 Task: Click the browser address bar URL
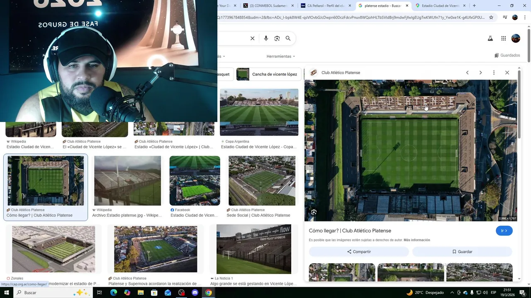(x=351, y=17)
